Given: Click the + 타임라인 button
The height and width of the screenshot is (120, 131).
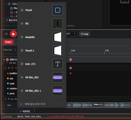Looking at the screenshot, I should pos(25,111).
